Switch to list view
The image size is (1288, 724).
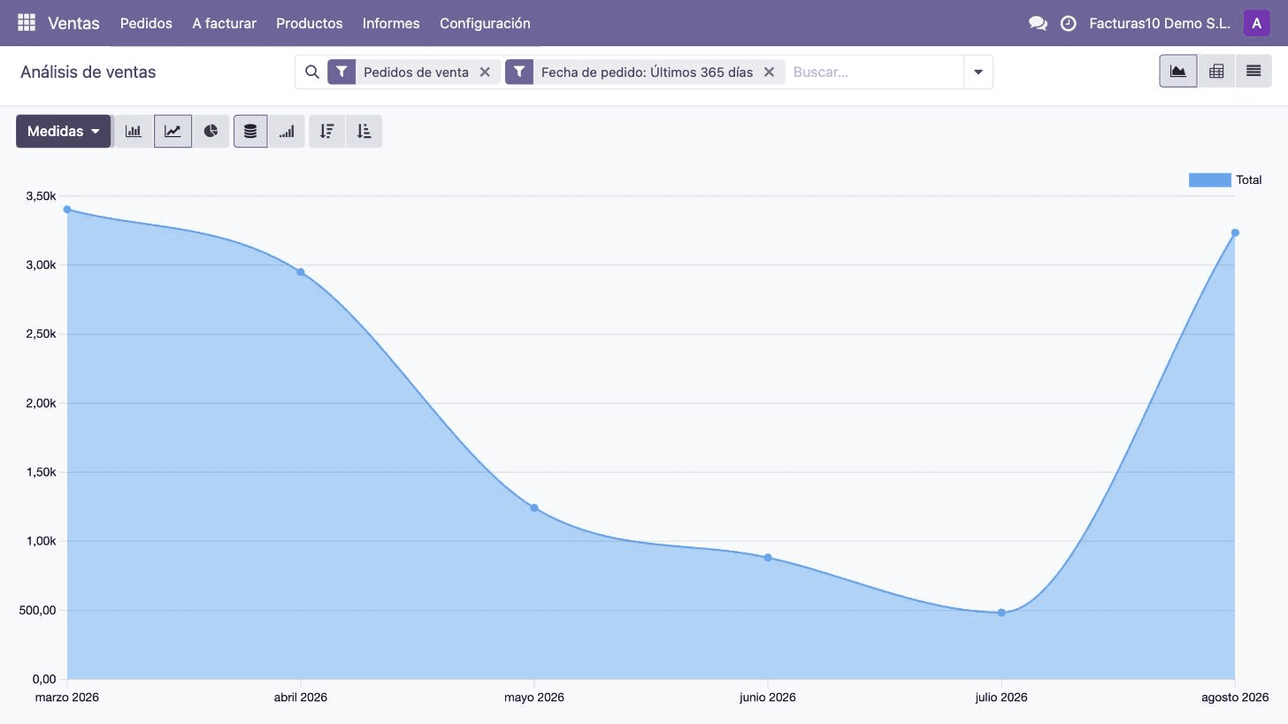pyautogui.click(x=1253, y=72)
